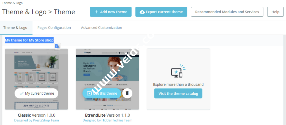Click Visit the theme catalog button
This screenshot has width=286, height=125.
[178, 93]
